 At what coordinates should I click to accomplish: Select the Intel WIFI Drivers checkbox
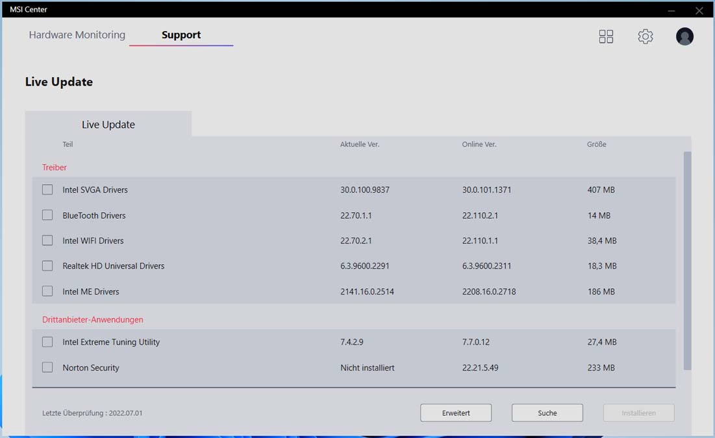click(47, 240)
